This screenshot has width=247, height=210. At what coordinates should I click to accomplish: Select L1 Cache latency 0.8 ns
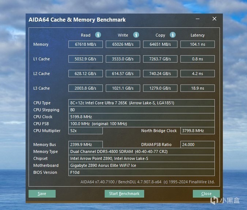point(198,59)
